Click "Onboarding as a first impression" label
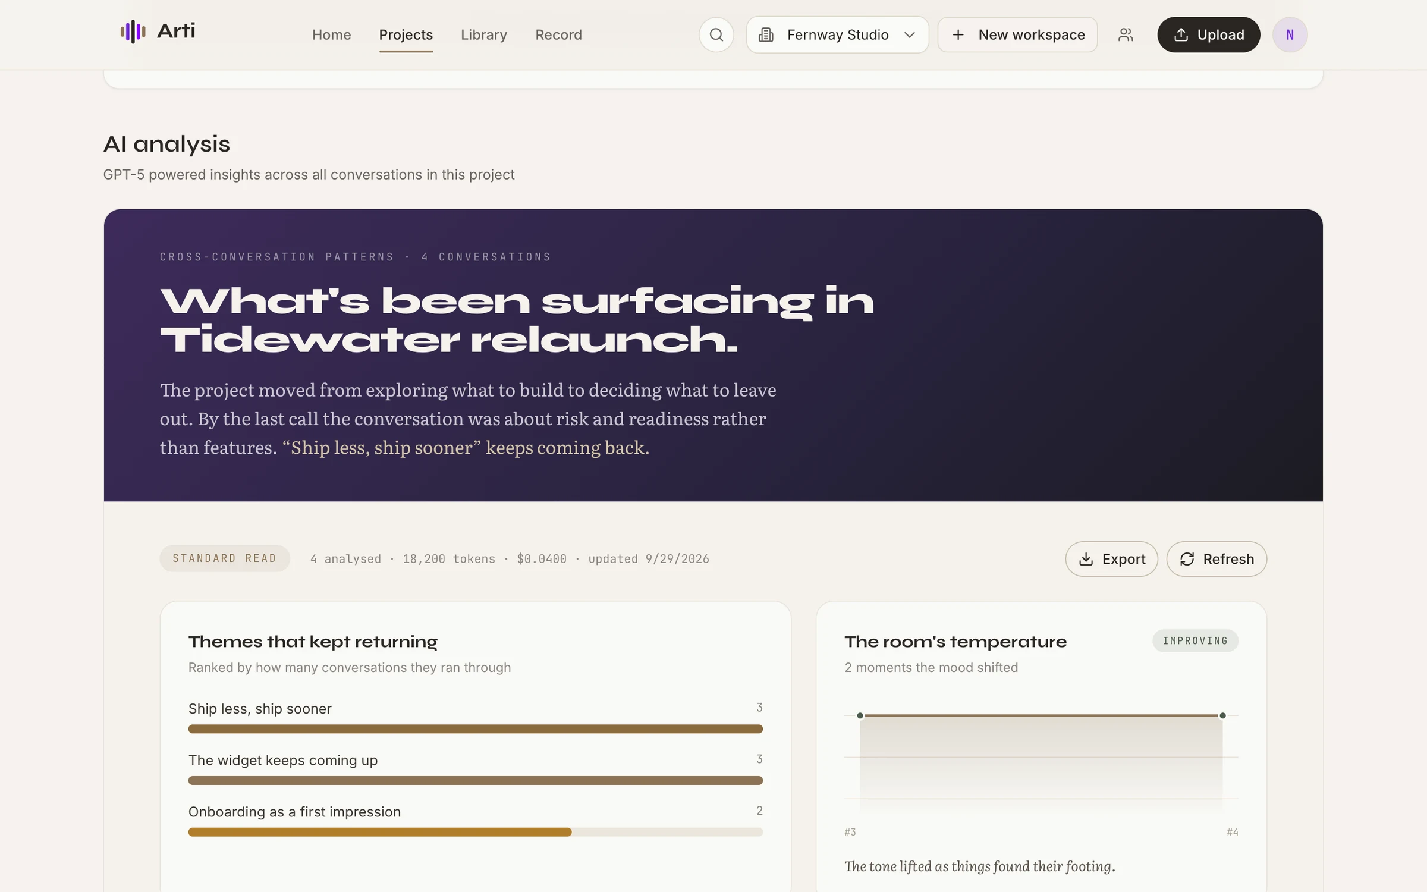The height and width of the screenshot is (892, 1427). point(294,812)
